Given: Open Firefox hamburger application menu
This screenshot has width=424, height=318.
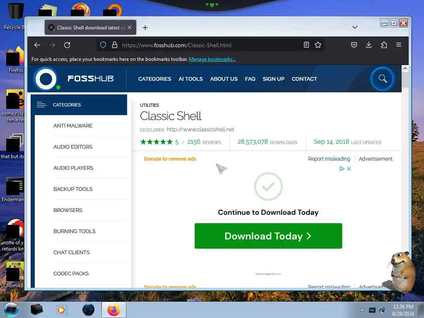Looking at the screenshot, I should 399,45.
